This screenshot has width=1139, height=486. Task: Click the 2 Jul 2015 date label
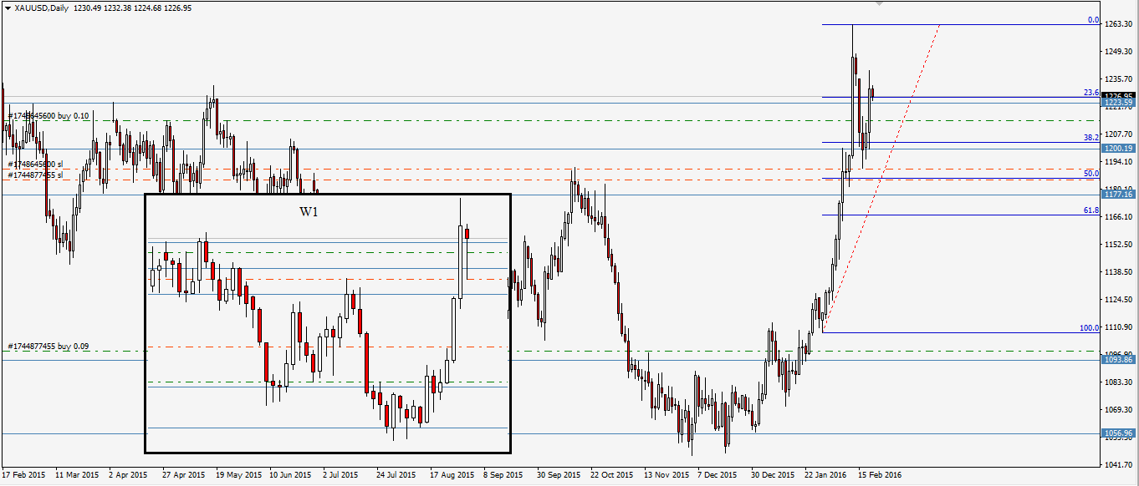click(341, 475)
